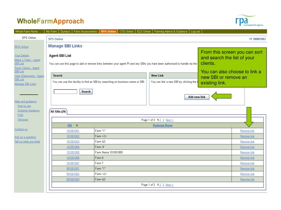Open the Help and guidance link
The image size is (281, 210).
tap(26, 101)
